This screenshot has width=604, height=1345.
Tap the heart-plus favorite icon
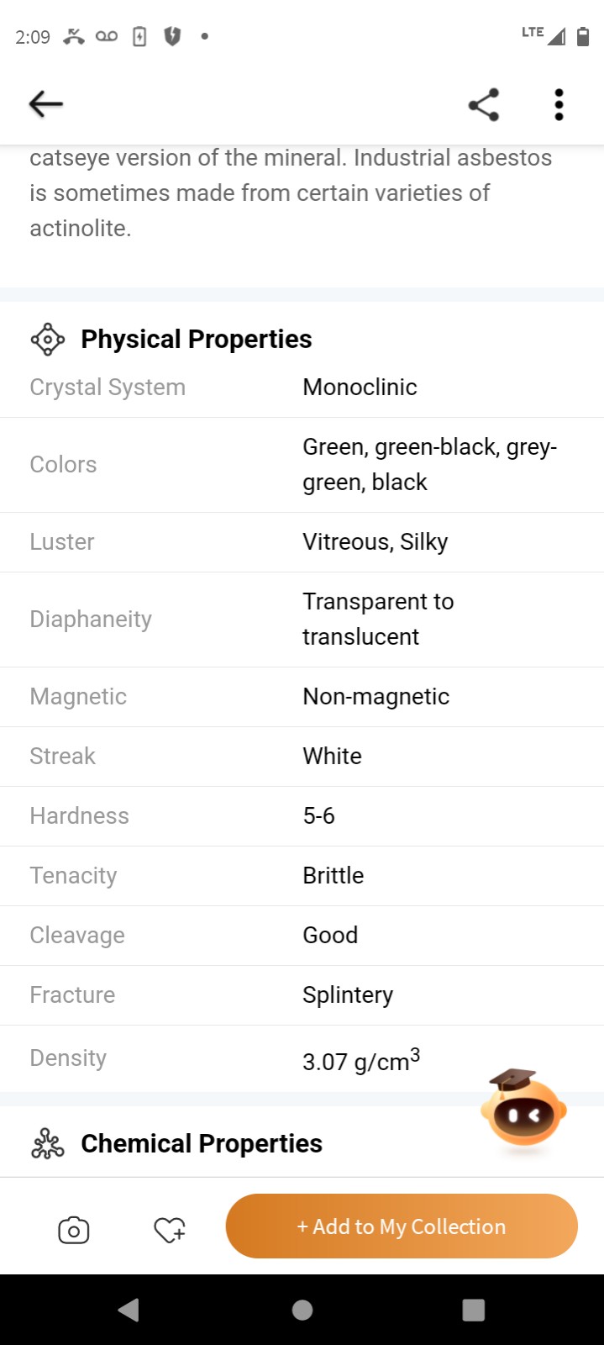point(170,1230)
